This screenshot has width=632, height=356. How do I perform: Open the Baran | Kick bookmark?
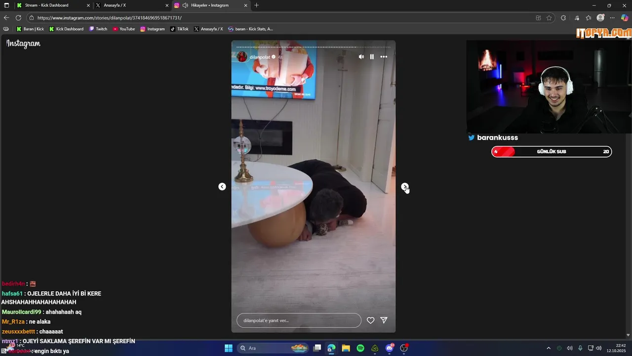coord(30,29)
